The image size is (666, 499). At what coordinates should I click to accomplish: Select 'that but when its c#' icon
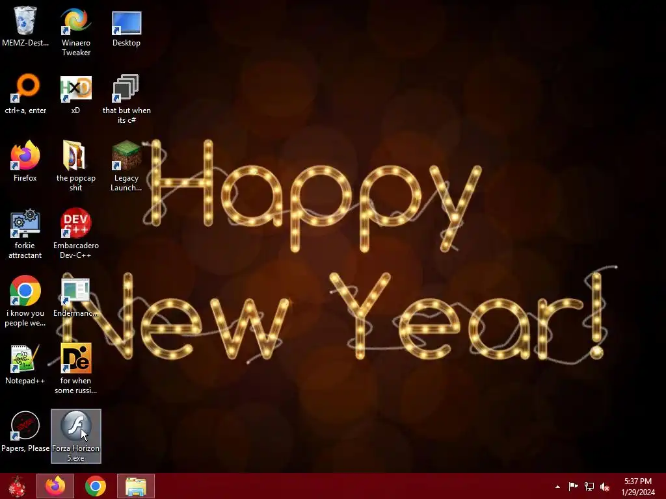(x=126, y=88)
